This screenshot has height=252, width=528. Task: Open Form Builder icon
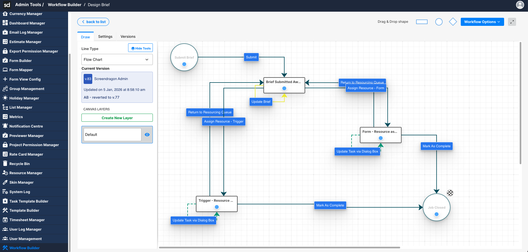[5, 61]
